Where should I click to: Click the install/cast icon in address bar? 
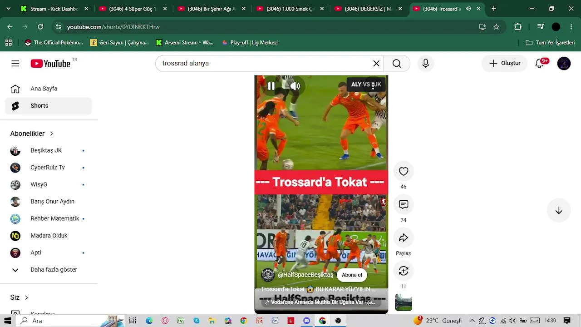tap(483, 27)
